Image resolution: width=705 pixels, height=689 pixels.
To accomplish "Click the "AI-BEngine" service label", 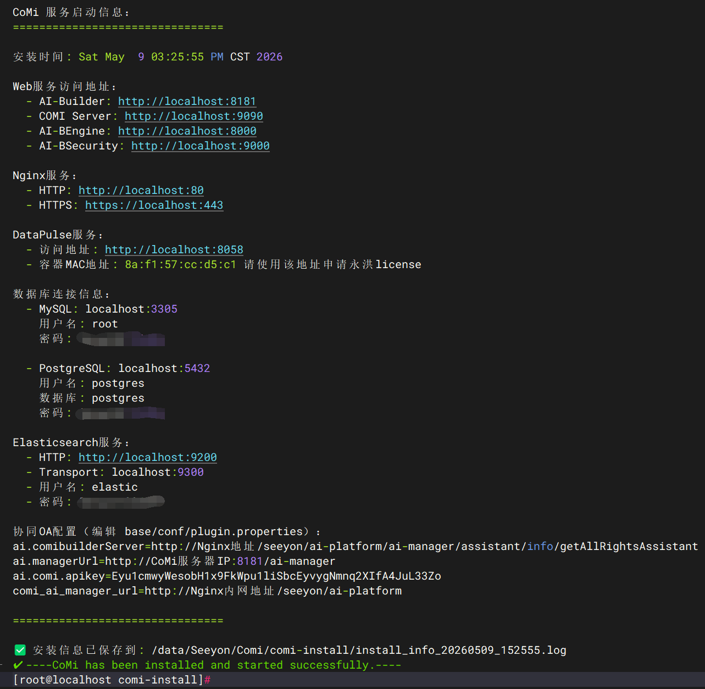I will coord(72,131).
